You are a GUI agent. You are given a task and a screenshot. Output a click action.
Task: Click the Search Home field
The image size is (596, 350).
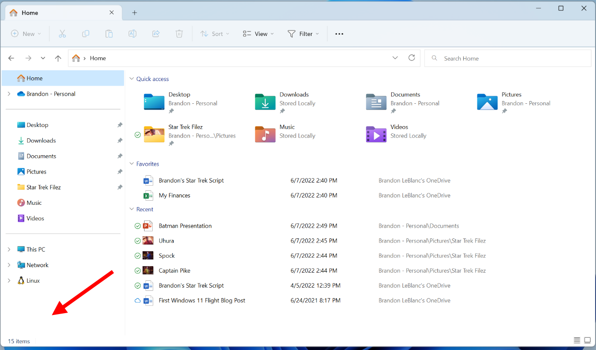coord(508,58)
